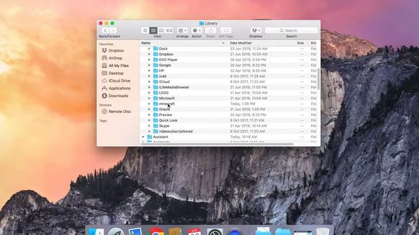Expand the Microsoft folder

click(x=149, y=99)
